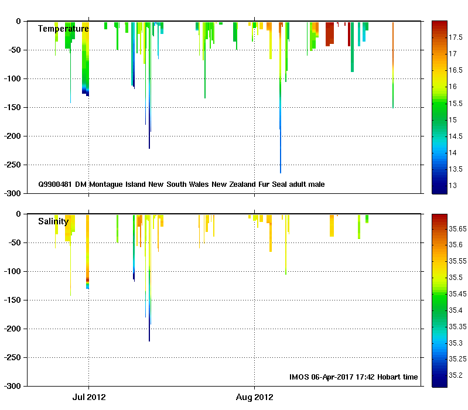This screenshot has width=468, height=410.
Task: Click the Temperature panel title
Action: coord(63,29)
